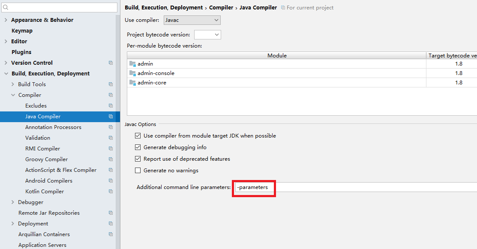Expand the Appearance & Behavior section
477x249 pixels.
click(6, 20)
